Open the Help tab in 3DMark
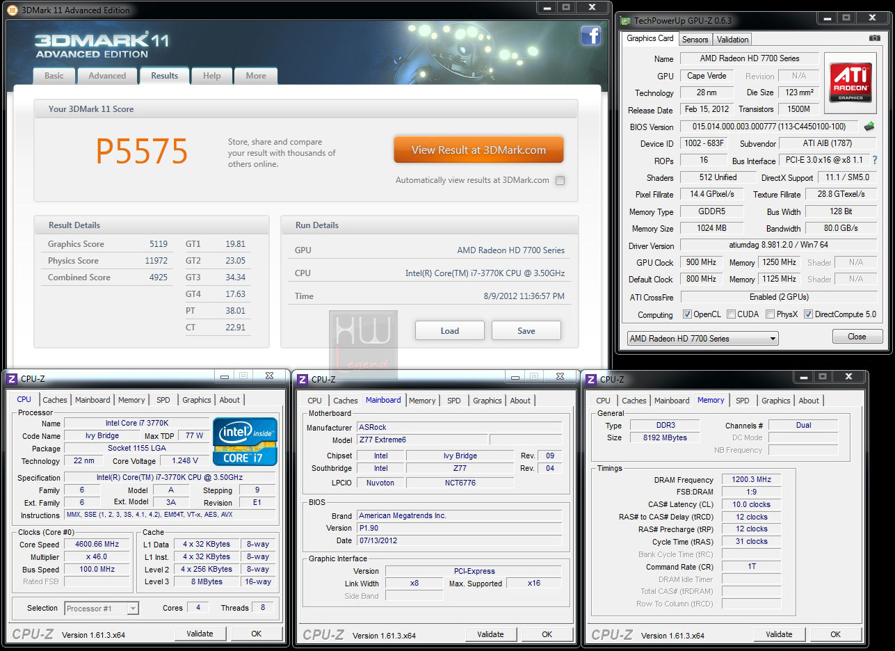895x651 pixels. tap(212, 76)
